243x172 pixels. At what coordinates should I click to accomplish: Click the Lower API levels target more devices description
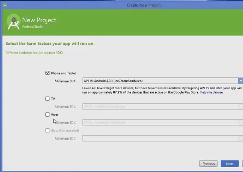[162, 90]
